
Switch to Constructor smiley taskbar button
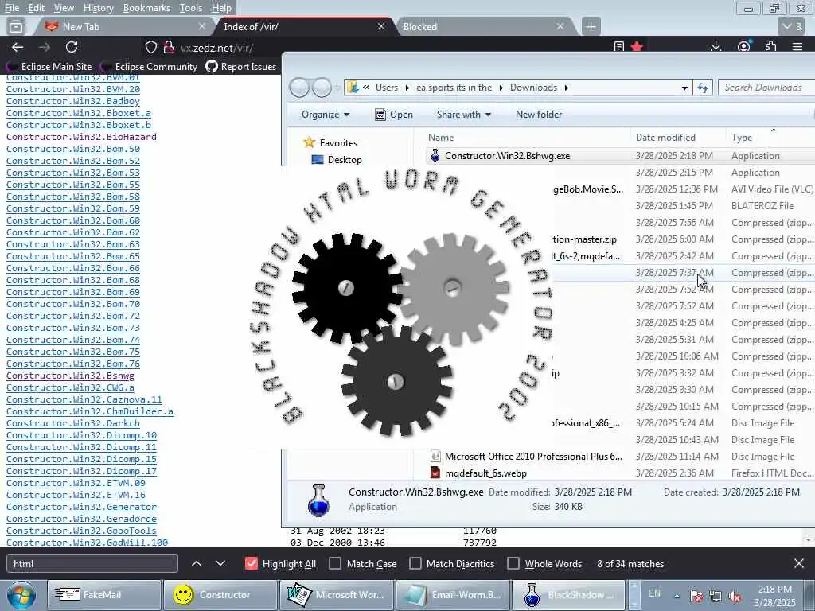[220, 595]
